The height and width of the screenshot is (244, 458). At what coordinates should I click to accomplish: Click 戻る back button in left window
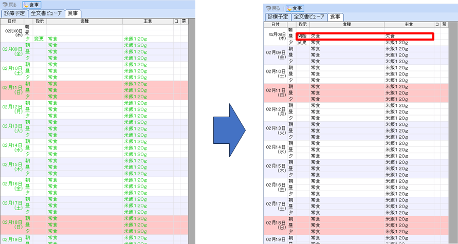click(x=10, y=5)
